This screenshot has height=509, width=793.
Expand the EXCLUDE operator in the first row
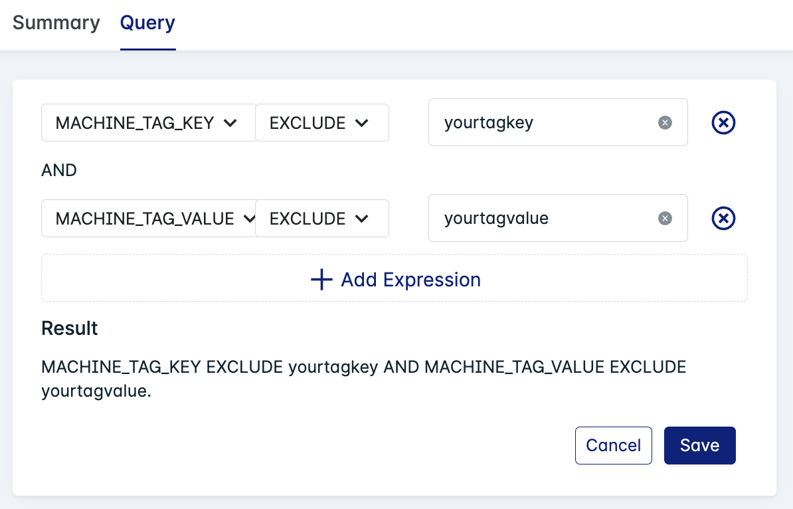tap(321, 123)
